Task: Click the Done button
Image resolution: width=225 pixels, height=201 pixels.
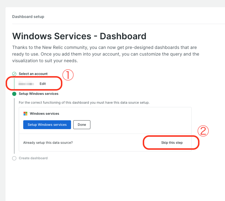Action: (x=82, y=125)
